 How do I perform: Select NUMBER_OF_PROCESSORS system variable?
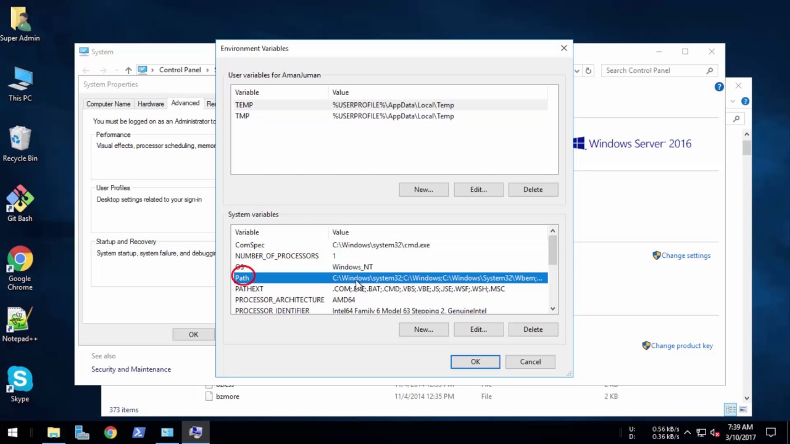point(389,256)
